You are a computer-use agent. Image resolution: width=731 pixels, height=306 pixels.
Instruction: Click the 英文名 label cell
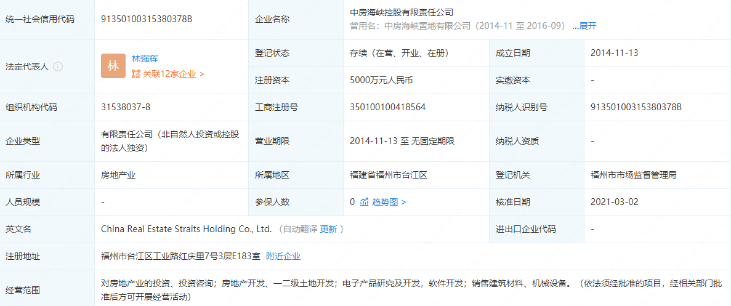click(47, 229)
